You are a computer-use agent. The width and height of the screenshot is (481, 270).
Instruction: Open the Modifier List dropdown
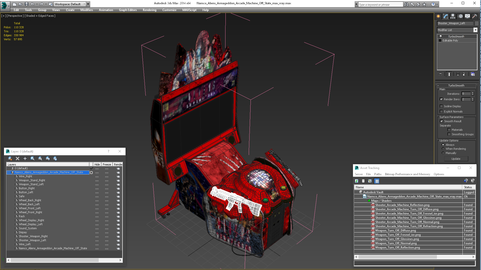[475, 30]
